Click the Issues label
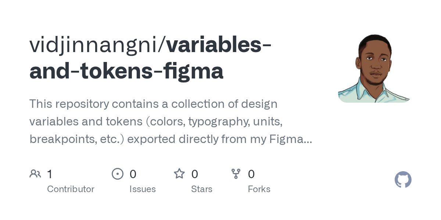 tap(143, 189)
